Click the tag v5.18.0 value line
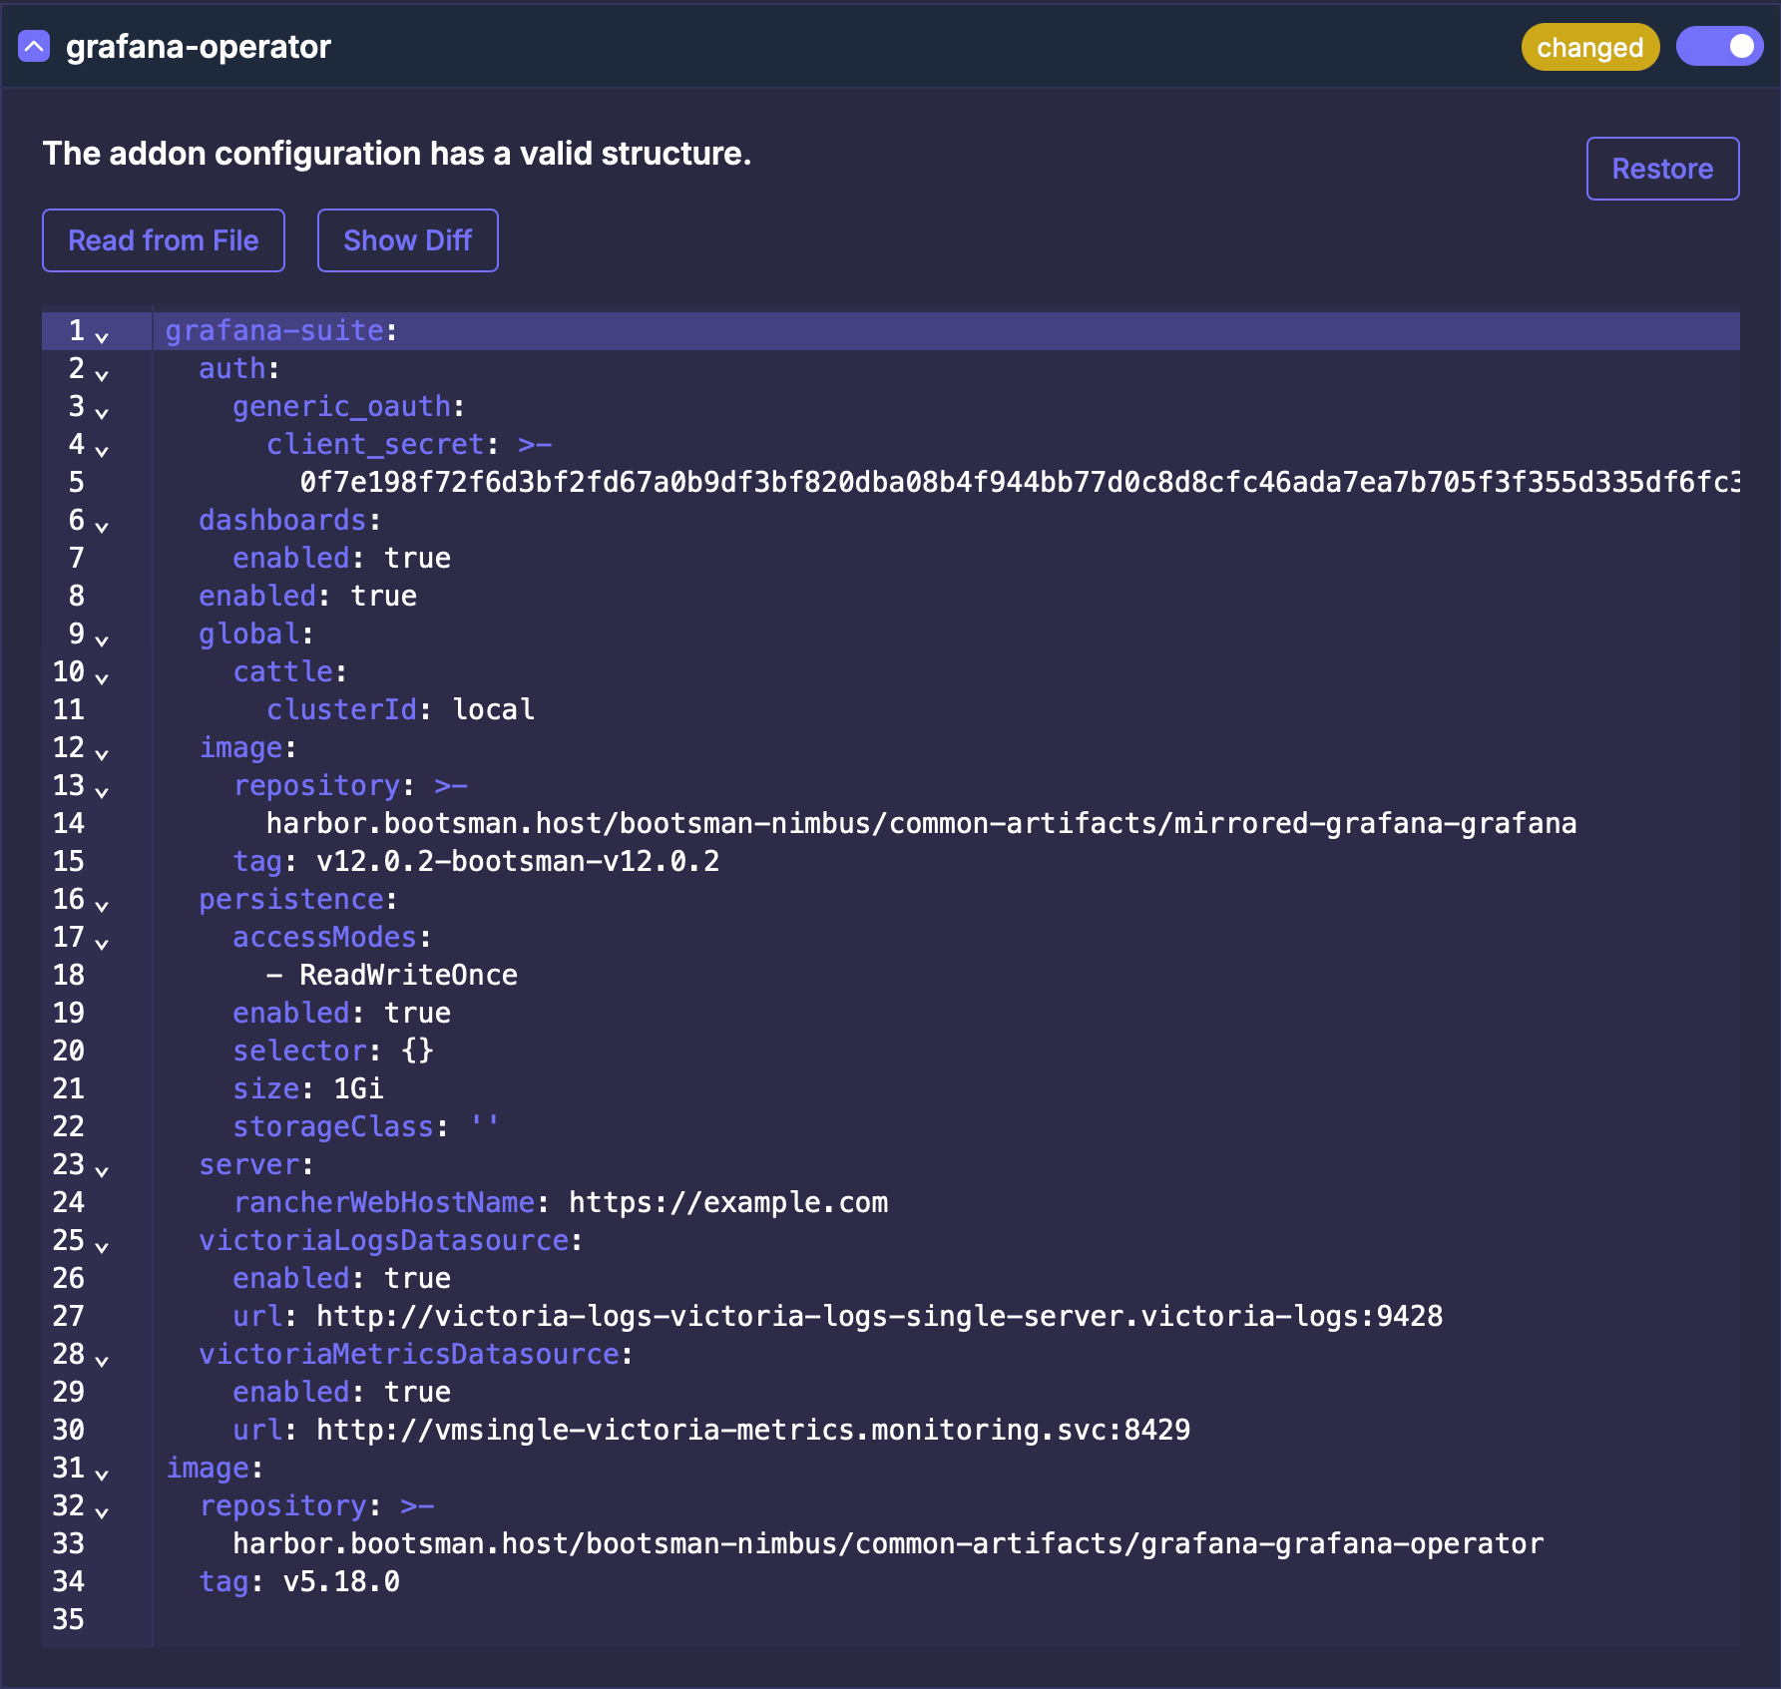1781x1689 pixels. pos(340,1582)
